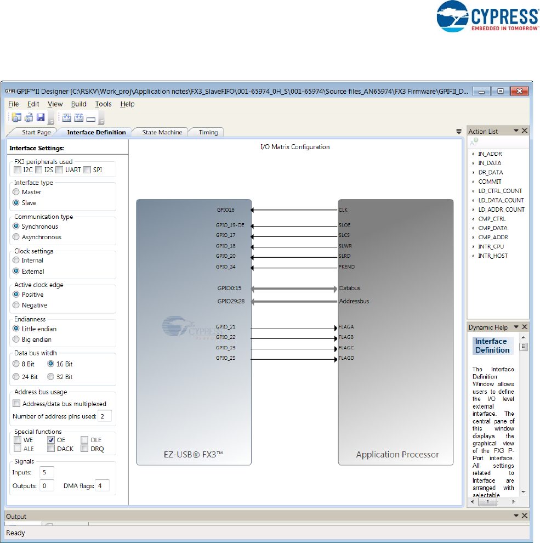Screen dimensions: 540x543
Task: Select Asynchronous communication type
Action: coord(16,237)
